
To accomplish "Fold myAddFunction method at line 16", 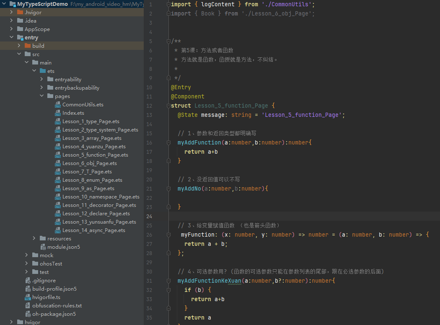I will tap(168, 142).
